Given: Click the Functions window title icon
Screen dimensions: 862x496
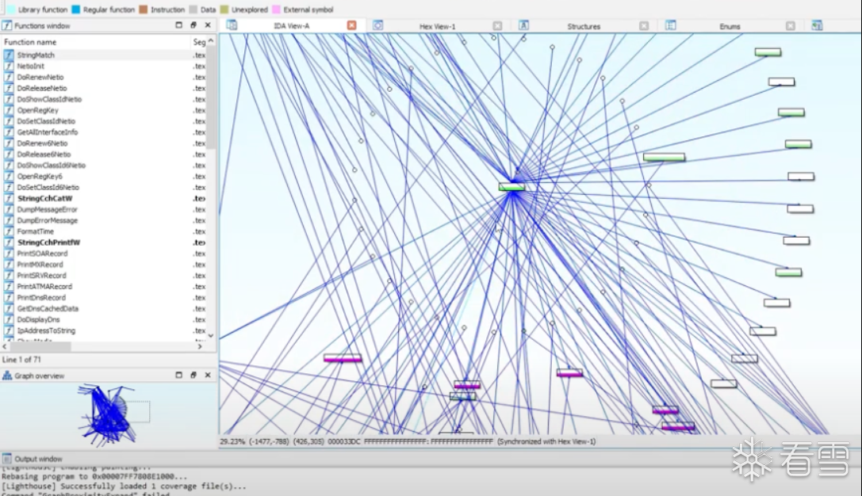Looking at the screenshot, I should [7, 25].
